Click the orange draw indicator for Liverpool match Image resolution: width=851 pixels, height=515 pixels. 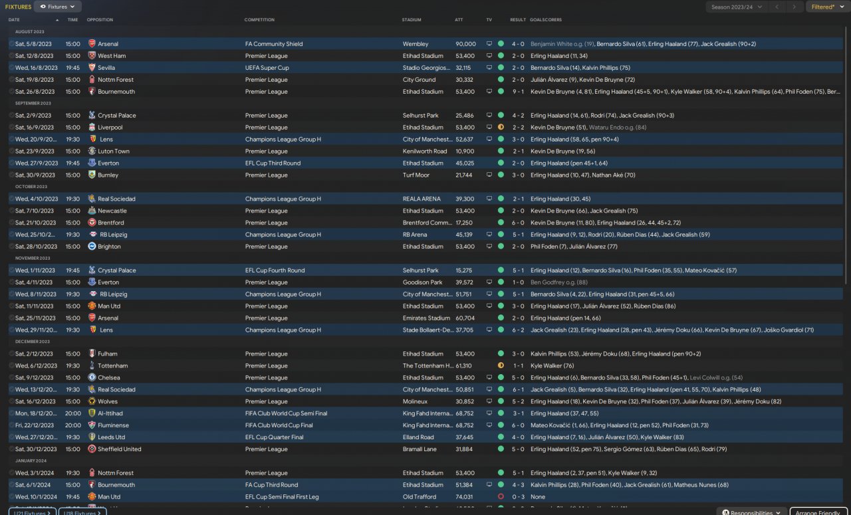pos(501,128)
